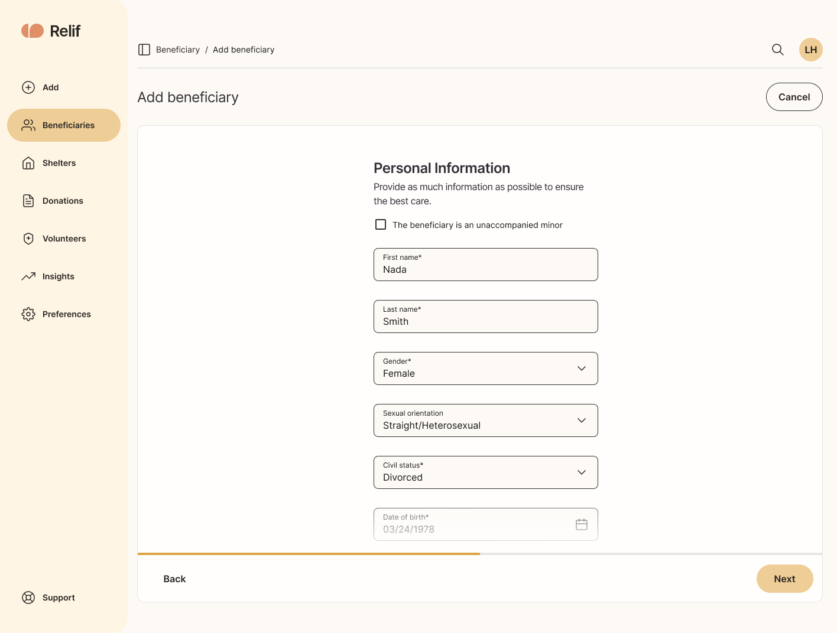Expand the Sexual orientation dropdown

[x=486, y=420]
